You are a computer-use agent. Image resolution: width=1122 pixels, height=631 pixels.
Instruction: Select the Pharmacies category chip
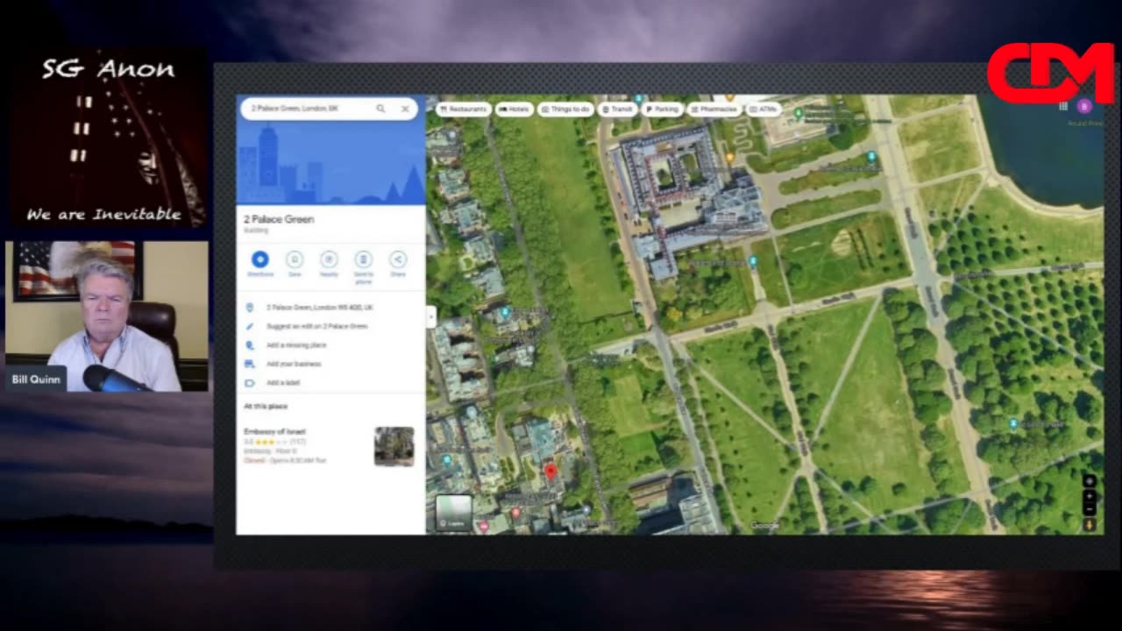(714, 109)
